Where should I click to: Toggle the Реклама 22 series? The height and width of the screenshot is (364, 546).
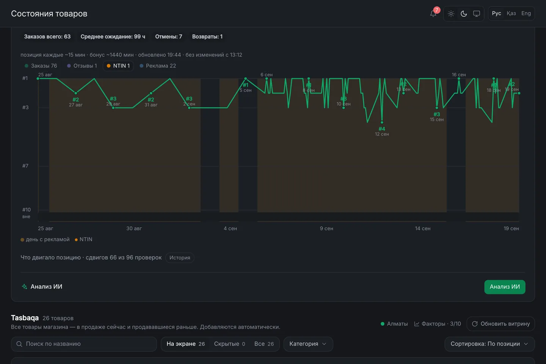coord(158,66)
